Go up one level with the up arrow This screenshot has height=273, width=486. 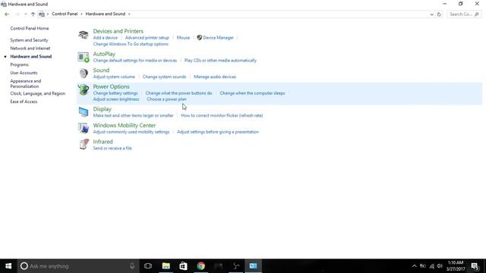click(x=33, y=14)
